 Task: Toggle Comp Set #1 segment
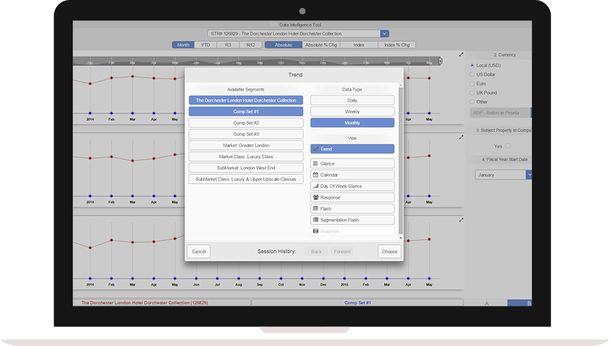[246, 112]
